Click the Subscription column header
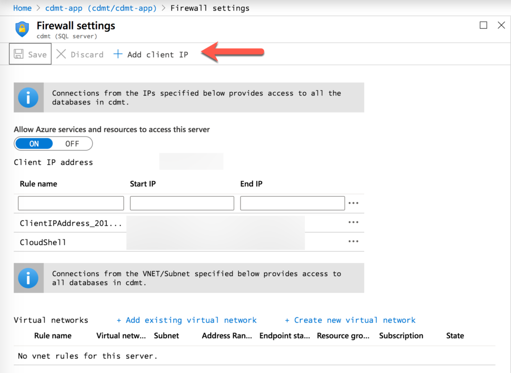 [x=401, y=336]
